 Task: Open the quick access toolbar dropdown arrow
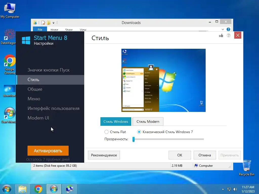(54, 23)
